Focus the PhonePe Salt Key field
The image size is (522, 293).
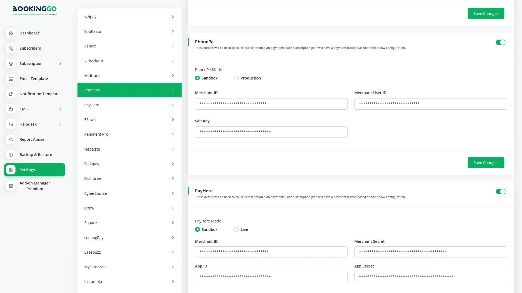pos(271,132)
